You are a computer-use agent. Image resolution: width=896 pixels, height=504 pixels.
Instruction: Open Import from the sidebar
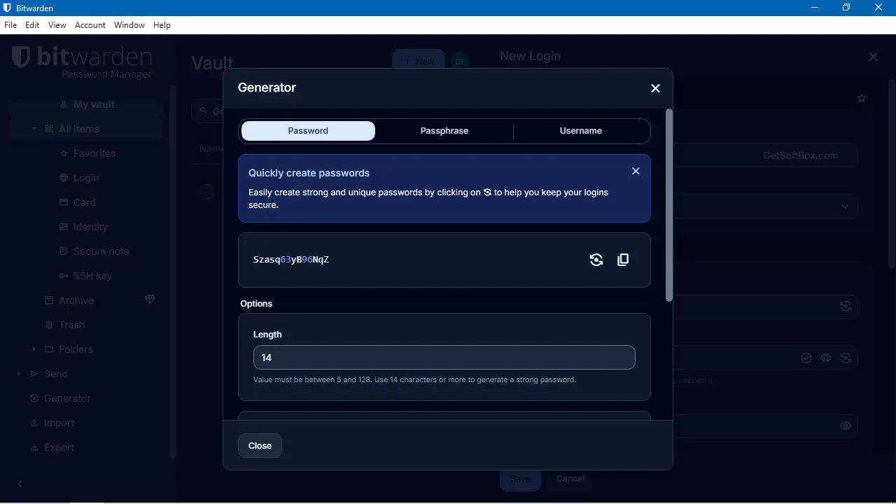59,423
